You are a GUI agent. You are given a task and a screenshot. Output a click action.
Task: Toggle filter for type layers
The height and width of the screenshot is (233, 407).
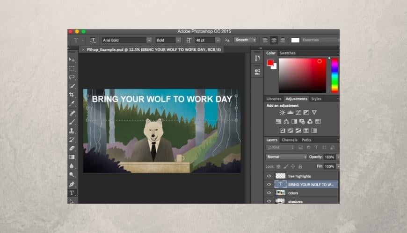pos(316,147)
